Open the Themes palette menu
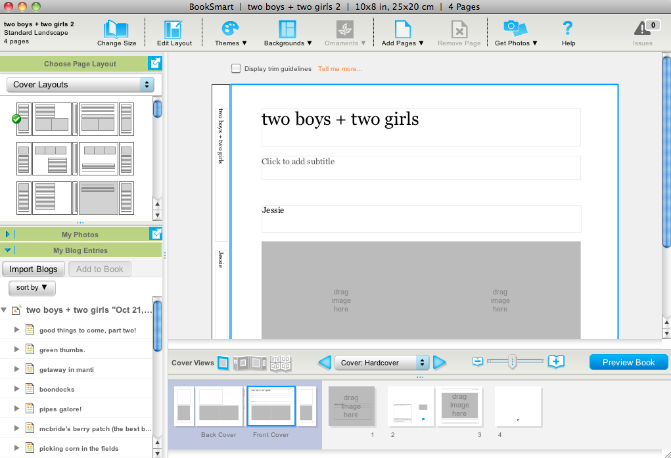671x458 pixels. click(231, 33)
